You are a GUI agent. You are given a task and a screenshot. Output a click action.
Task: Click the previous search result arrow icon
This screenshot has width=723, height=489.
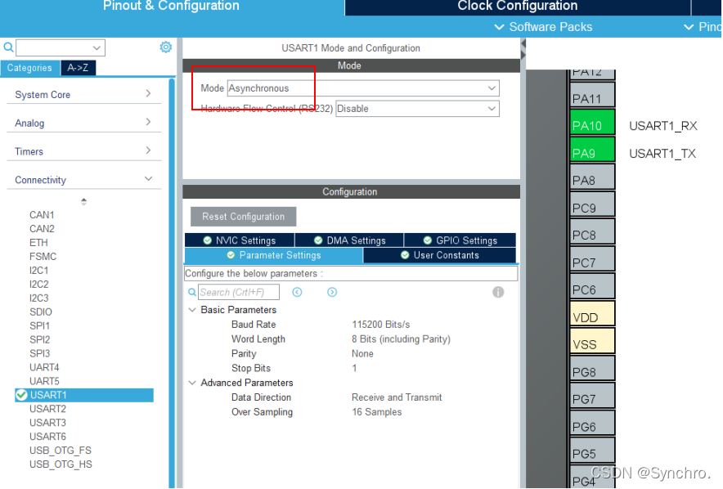pyautogui.click(x=297, y=292)
